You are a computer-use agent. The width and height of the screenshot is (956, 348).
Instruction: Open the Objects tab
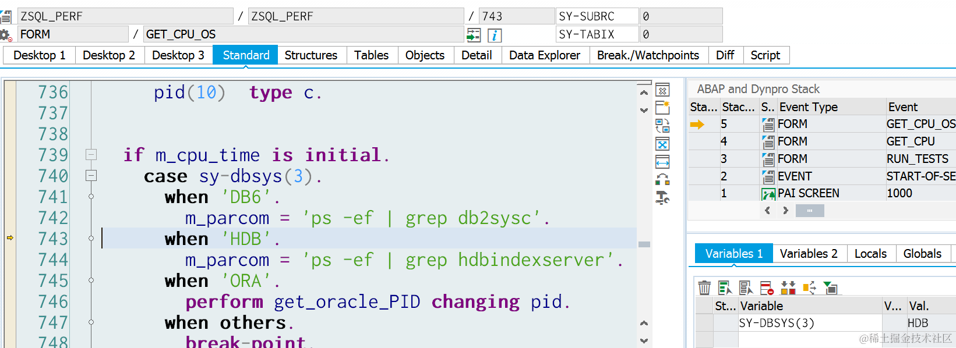click(425, 55)
